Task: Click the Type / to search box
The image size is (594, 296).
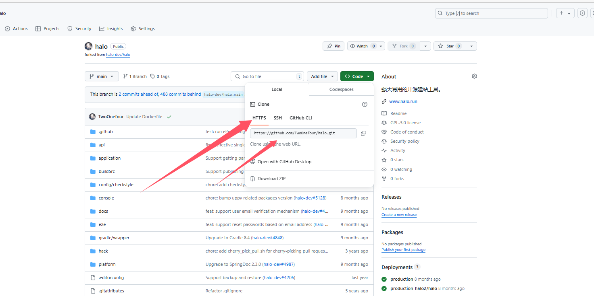Action: click(x=492, y=13)
